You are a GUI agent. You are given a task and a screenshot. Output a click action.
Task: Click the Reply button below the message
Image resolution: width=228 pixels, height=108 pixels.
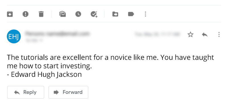[x=26, y=92]
